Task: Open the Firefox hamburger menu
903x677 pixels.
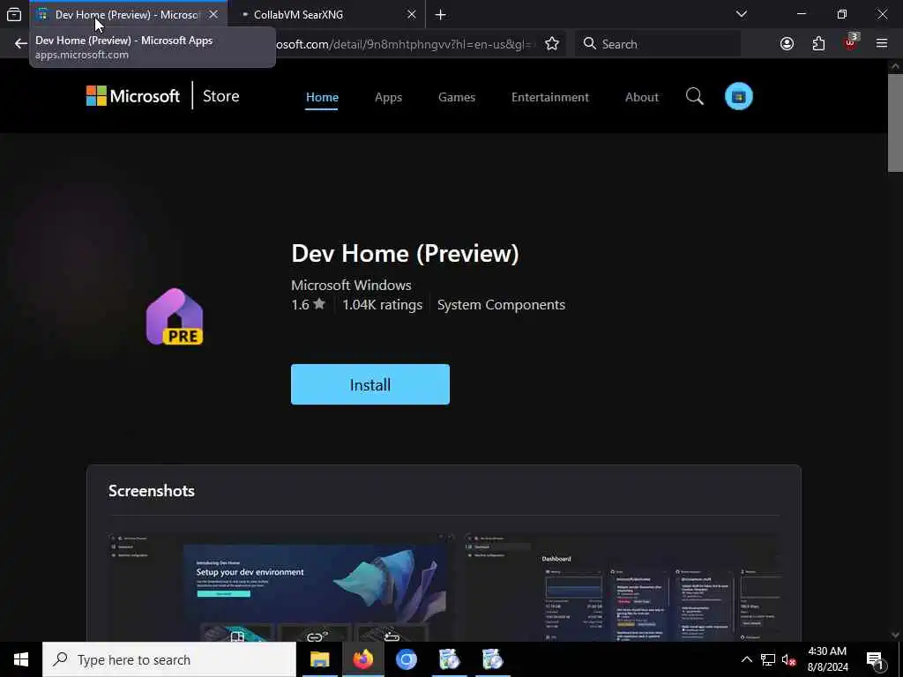Action: (x=882, y=44)
